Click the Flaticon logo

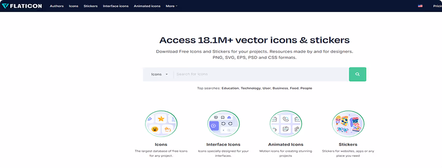click(x=22, y=6)
